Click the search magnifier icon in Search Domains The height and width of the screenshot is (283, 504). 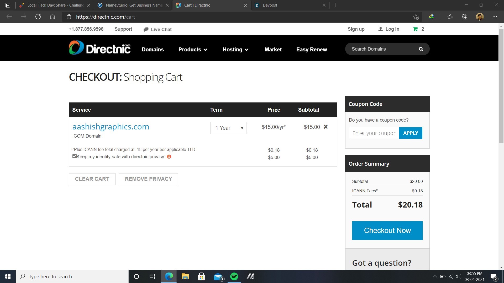tap(421, 49)
